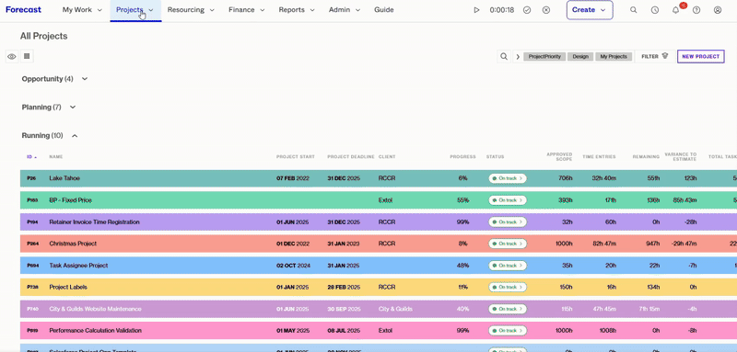Open the notifications bell
Image resolution: width=737 pixels, height=352 pixels.
pos(676,10)
